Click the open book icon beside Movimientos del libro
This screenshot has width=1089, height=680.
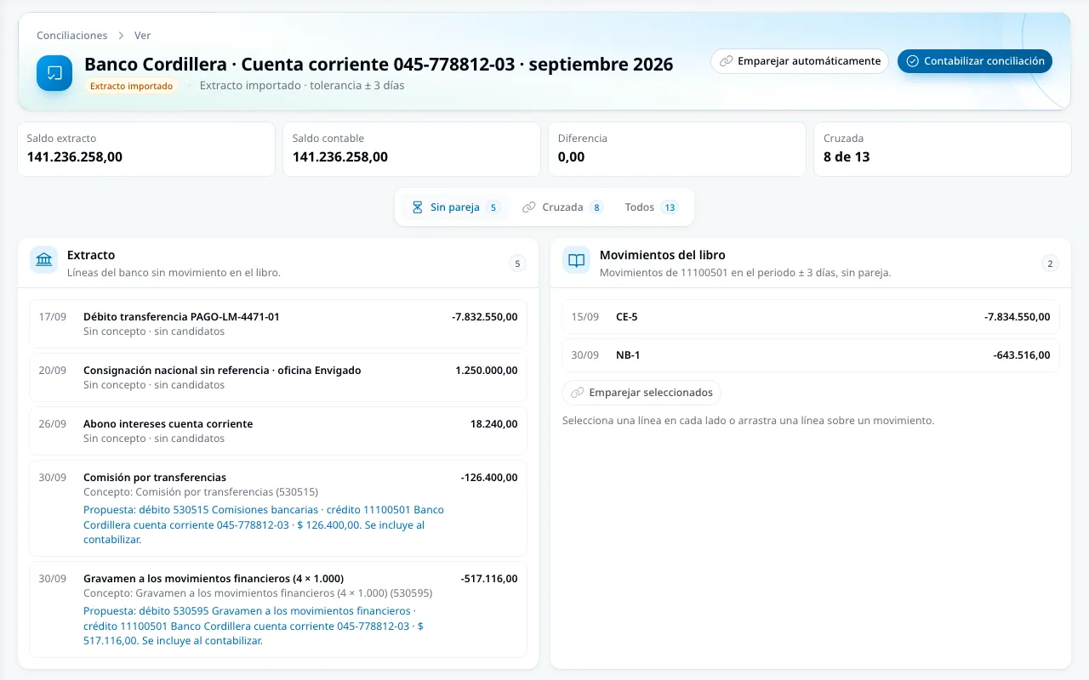(x=577, y=260)
